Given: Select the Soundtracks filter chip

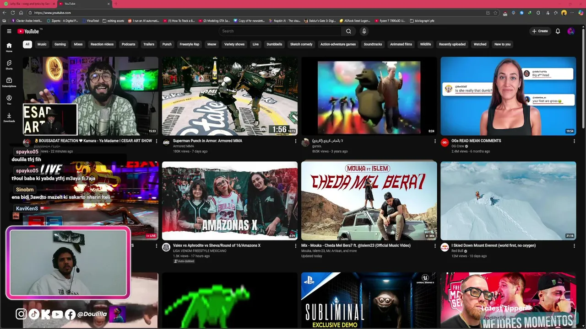Looking at the screenshot, I should coord(373,44).
